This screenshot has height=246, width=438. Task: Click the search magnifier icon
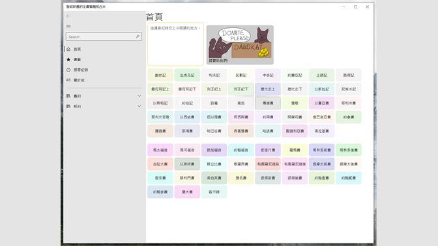point(138,36)
